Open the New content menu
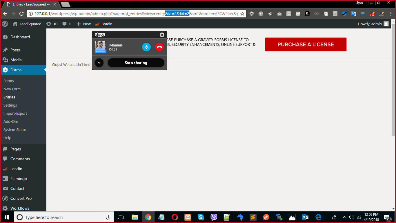Viewport: 396px width, 223px height. click(x=84, y=24)
